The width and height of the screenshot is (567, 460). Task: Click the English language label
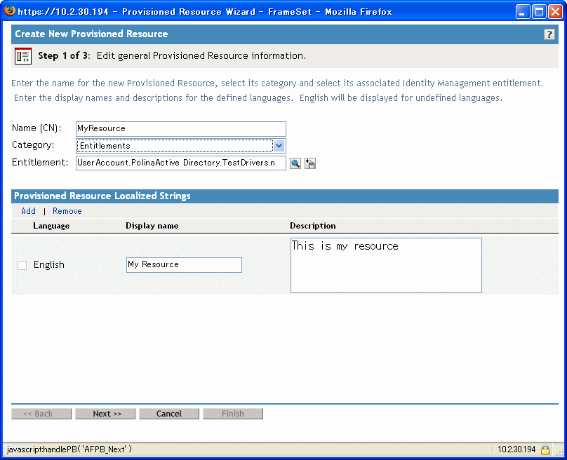[49, 265]
